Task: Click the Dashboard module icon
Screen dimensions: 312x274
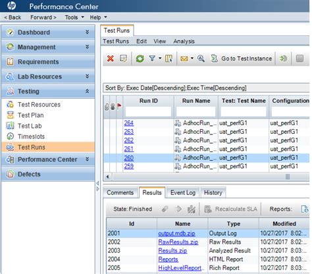Action: pos(10,32)
